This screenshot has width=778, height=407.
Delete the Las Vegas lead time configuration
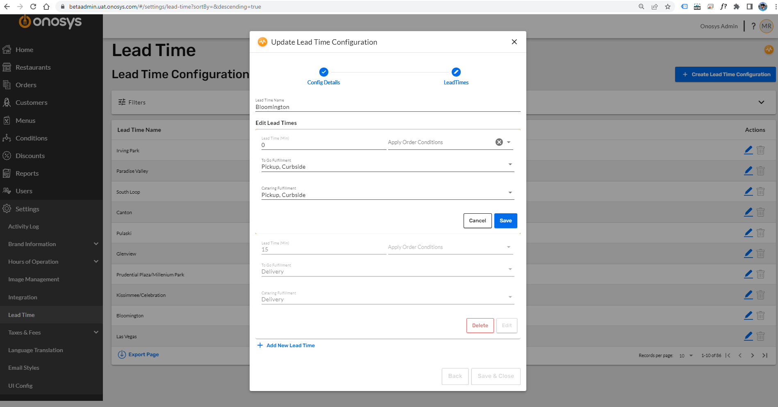coord(761,336)
